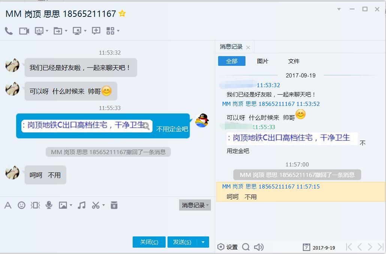
Task: Expand the send button dropdown arrow
Action: (203, 242)
